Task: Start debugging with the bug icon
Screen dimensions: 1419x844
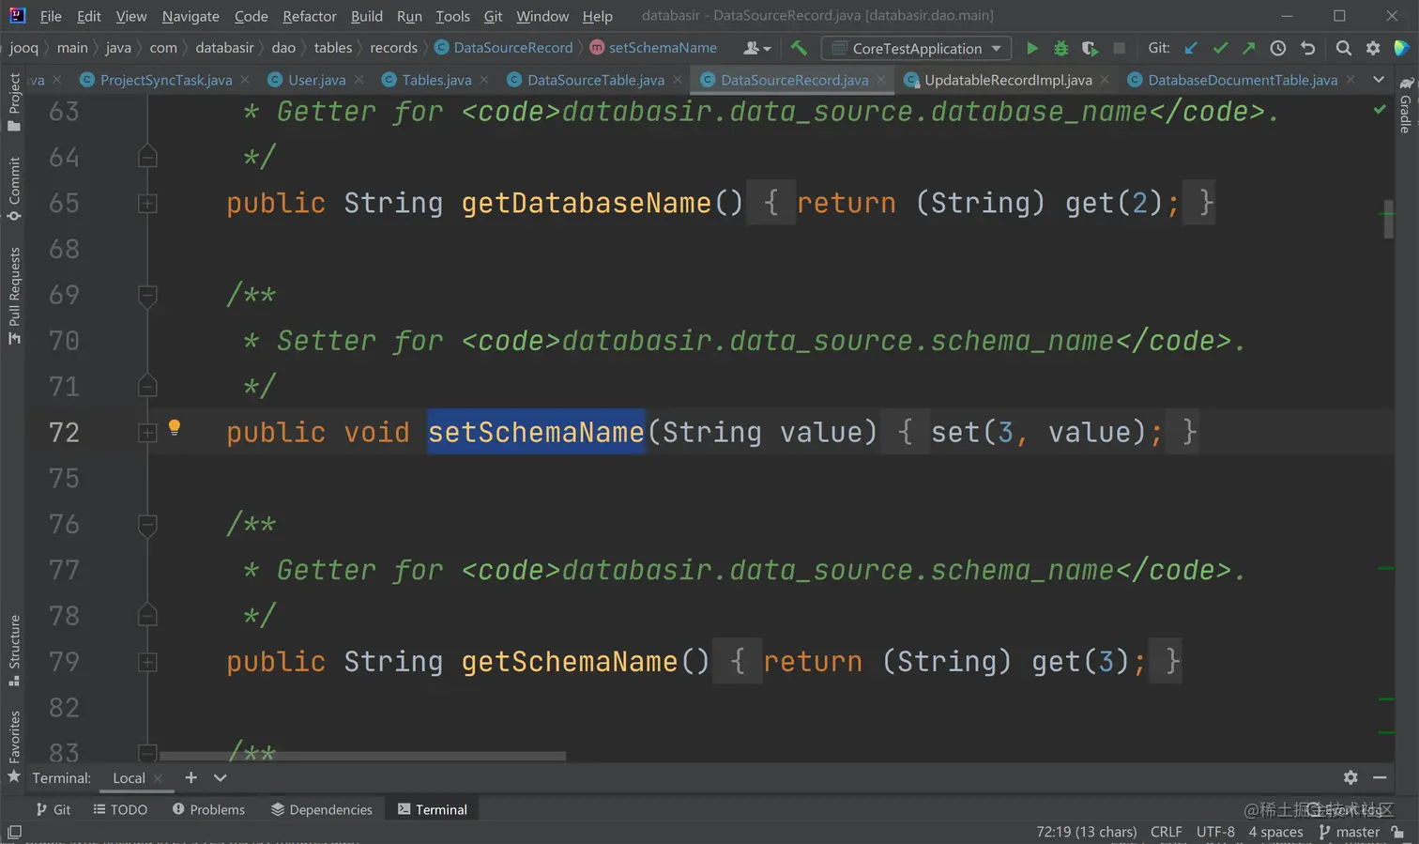Action: [x=1060, y=48]
